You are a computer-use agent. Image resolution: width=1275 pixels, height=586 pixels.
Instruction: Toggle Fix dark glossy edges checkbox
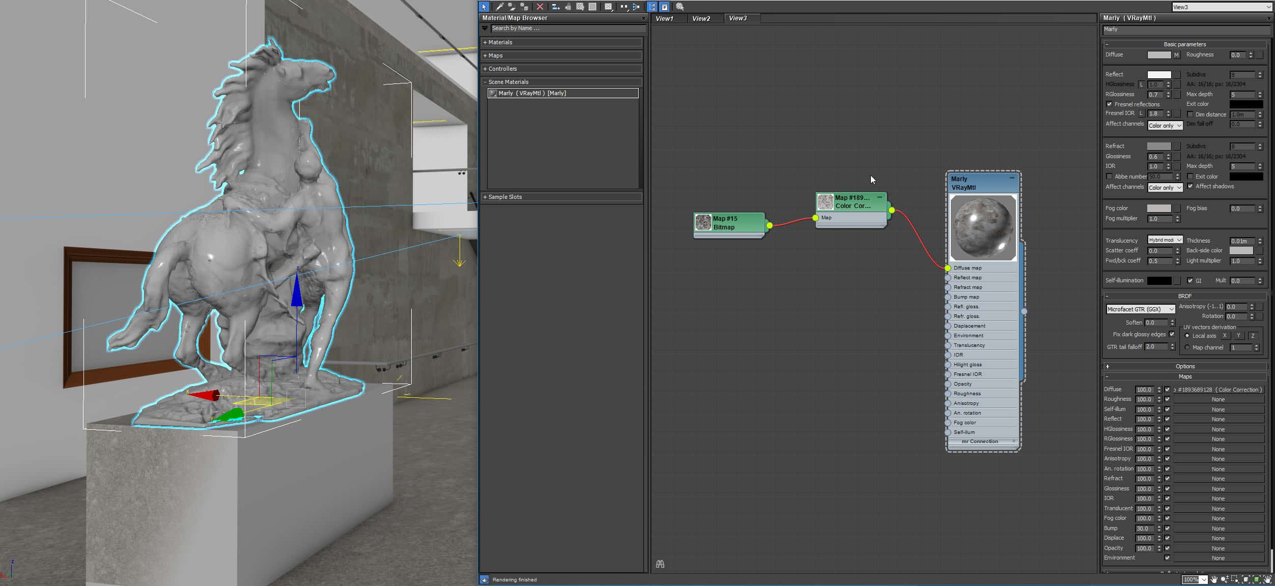[x=1172, y=334]
